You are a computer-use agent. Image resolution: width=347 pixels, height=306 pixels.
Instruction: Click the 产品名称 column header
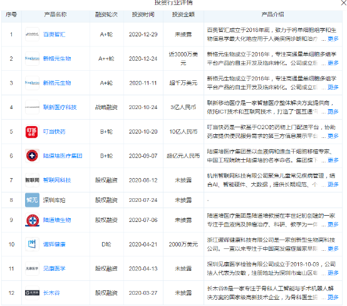point(55,14)
